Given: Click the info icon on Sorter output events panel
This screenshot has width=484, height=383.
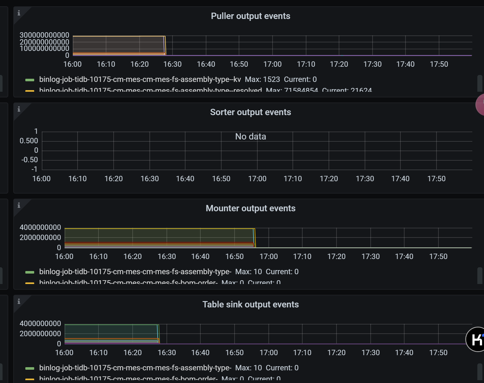Looking at the screenshot, I should 19,109.
